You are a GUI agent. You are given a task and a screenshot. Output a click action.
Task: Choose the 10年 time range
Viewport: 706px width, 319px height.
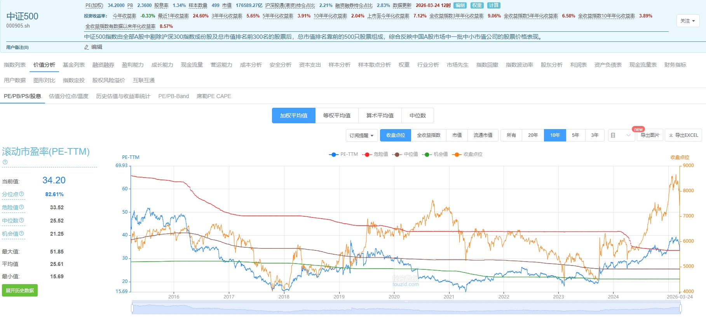(555, 135)
